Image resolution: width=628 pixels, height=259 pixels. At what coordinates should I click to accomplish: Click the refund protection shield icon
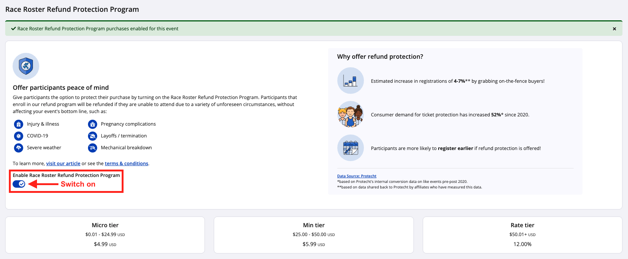point(26,66)
